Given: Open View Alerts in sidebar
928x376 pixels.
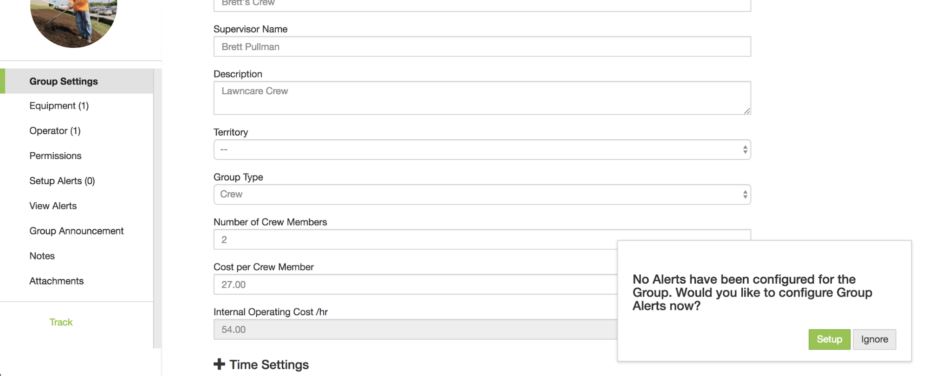Looking at the screenshot, I should coord(53,206).
